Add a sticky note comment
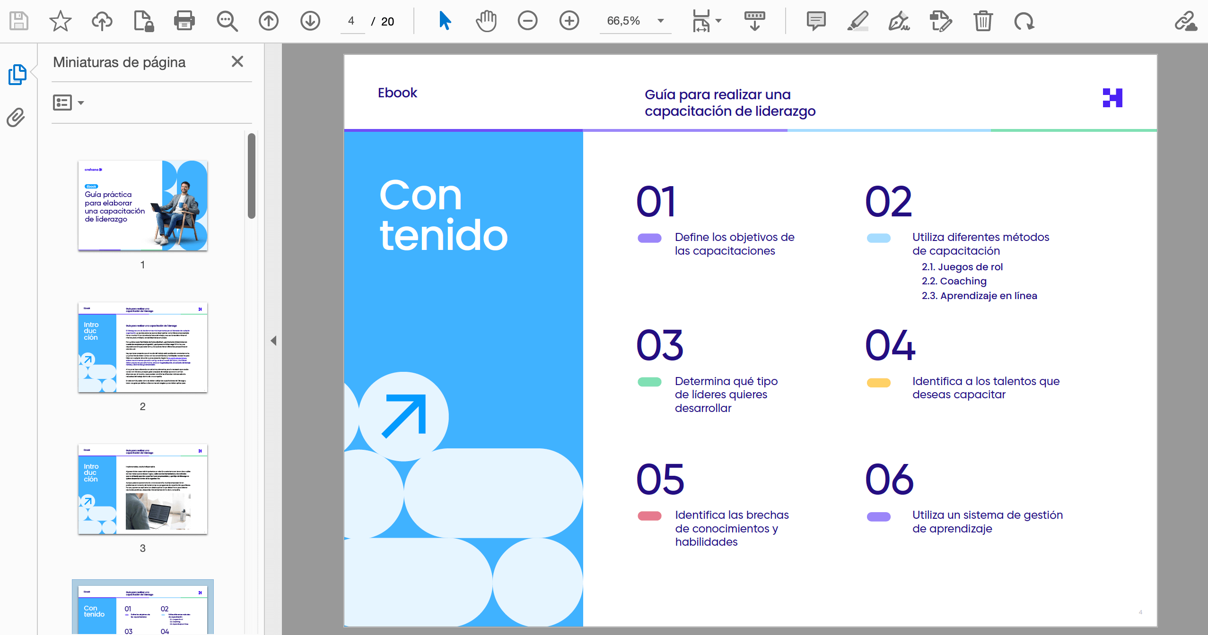 point(816,21)
